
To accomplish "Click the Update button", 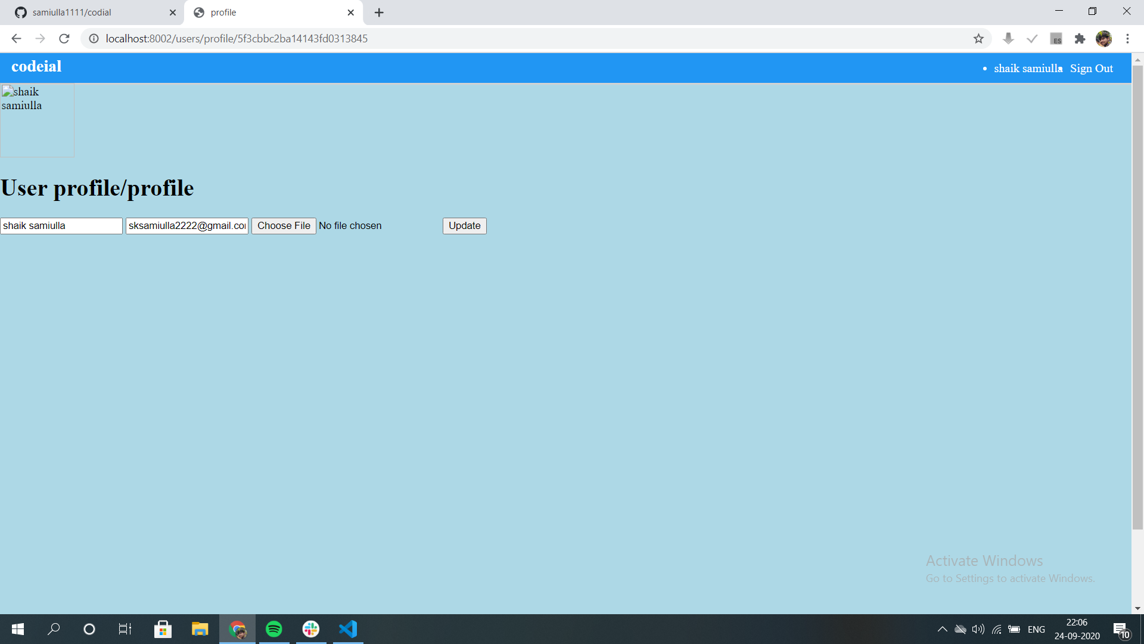I will tap(464, 226).
